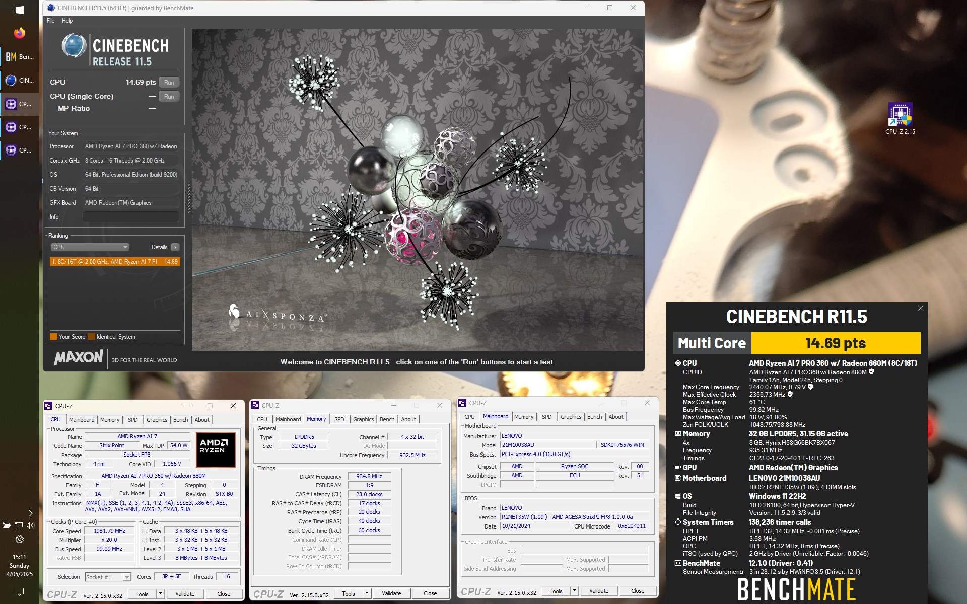This screenshot has width=967, height=604.
Task: Click the Cinebench title bar app icon
Action: click(x=51, y=8)
